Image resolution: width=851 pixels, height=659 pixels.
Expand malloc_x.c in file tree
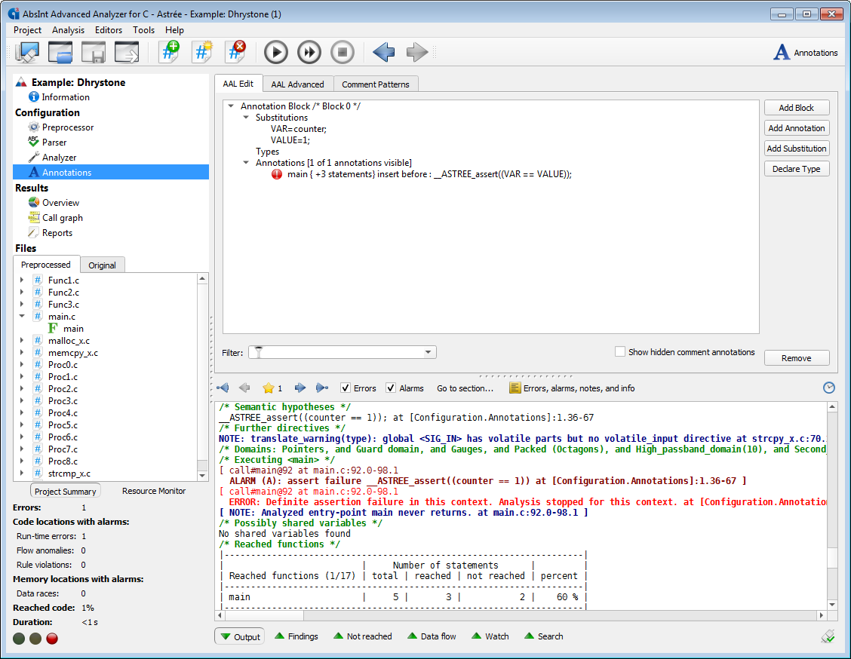point(22,341)
